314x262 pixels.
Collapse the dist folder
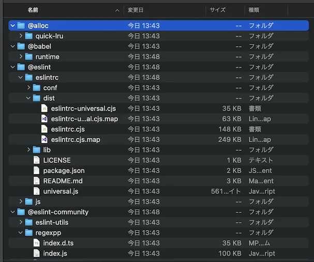point(28,98)
